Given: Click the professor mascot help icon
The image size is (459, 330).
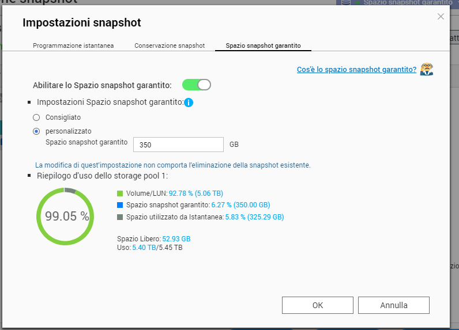Looking at the screenshot, I should click(x=427, y=69).
